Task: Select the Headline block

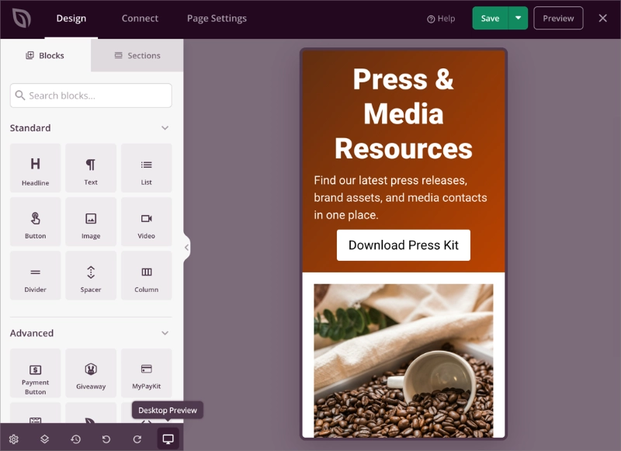Action: (35, 168)
